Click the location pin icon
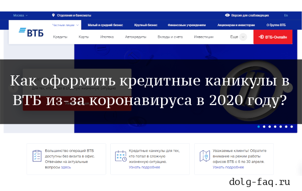The image size is (302, 191). (53, 15)
